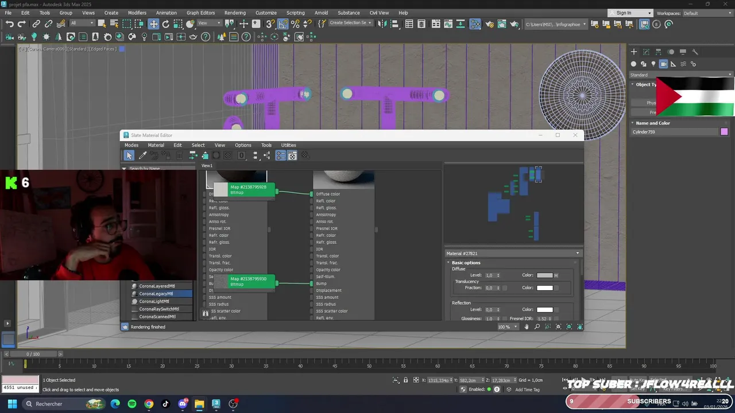Select the Select Object arrow tool
This screenshot has height=413, width=735.
102,24
